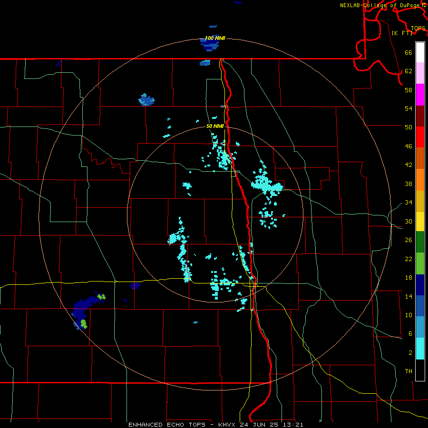This screenshot has width=428, height=428.
Task: Click the magenta legend swatch
Action: [420, 95]
